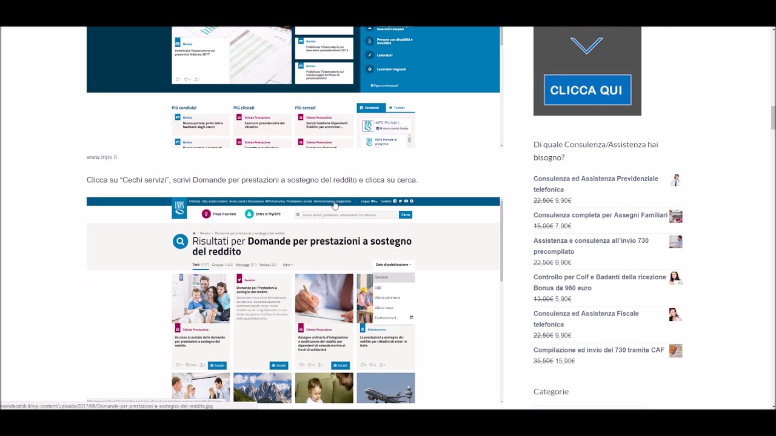Expand the Altro dropdown in results screenshot
Image resolution: width=776 pixels, height=436 pixels.
(287, 265)
